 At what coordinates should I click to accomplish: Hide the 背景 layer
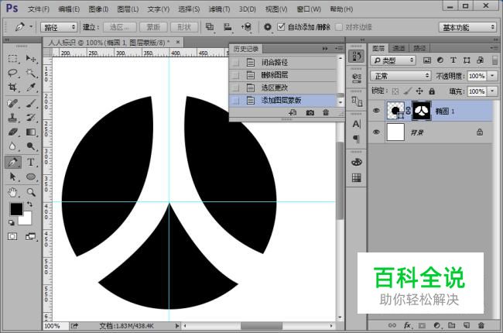pos(376,132)
